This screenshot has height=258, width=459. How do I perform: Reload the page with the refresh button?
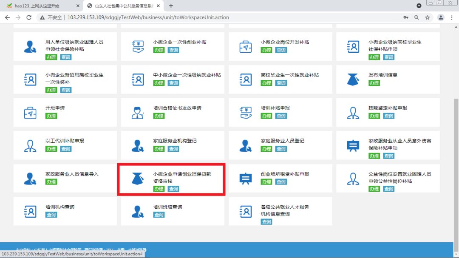pos(29,17)
